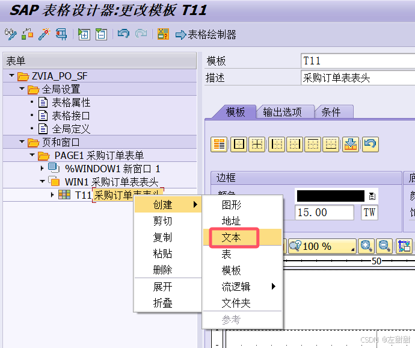
Task: Collapse the 全局设置 folder node
Action: 22,89
